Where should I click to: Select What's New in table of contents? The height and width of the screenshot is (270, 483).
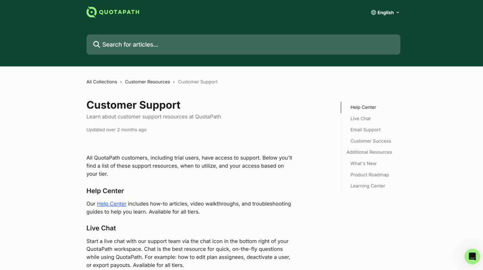[x=363, y=164]
